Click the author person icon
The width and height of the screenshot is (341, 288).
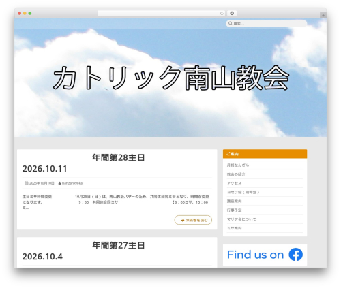59,183
